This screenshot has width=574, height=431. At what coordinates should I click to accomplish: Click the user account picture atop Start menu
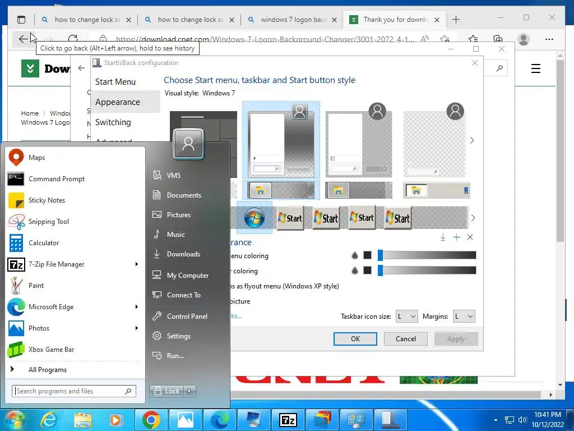point(188,143)
